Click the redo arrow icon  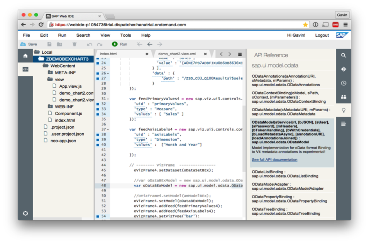click(100, 44)
